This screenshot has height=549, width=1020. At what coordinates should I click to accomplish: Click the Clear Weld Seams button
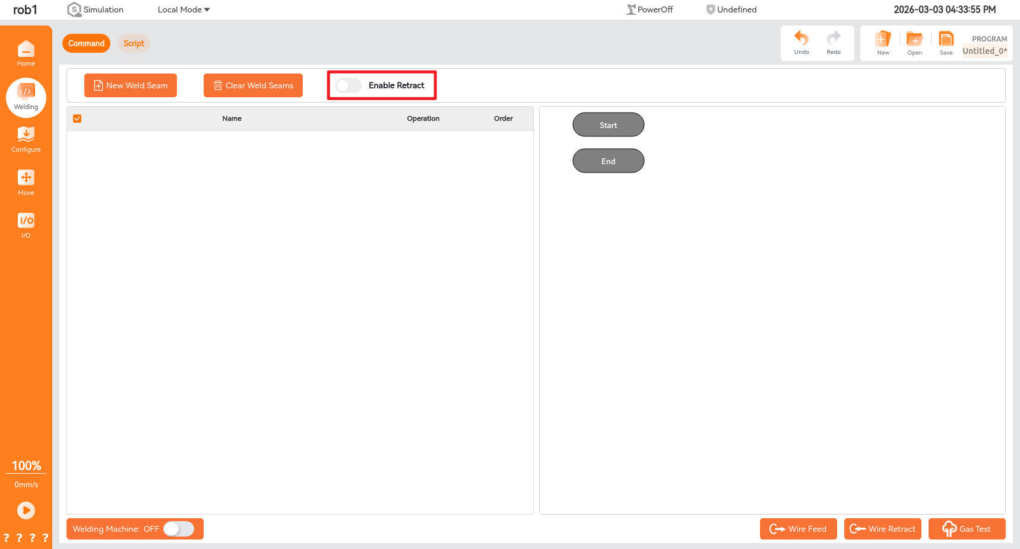point(253,85)
